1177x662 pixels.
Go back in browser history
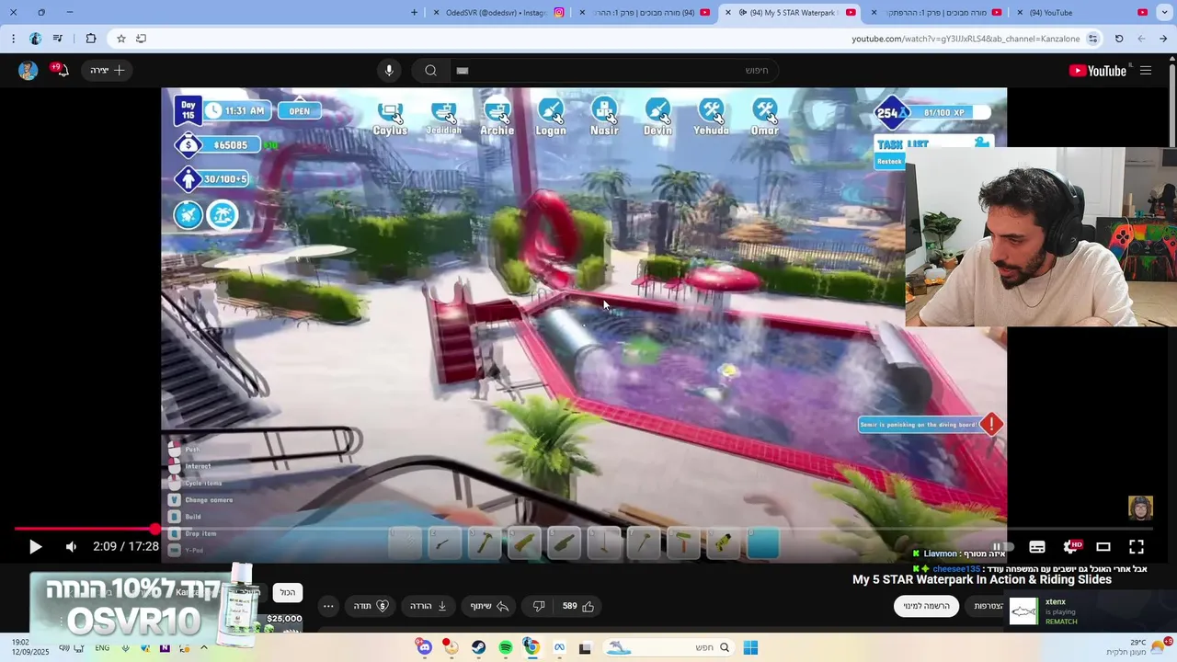[x=1163, y=39]
